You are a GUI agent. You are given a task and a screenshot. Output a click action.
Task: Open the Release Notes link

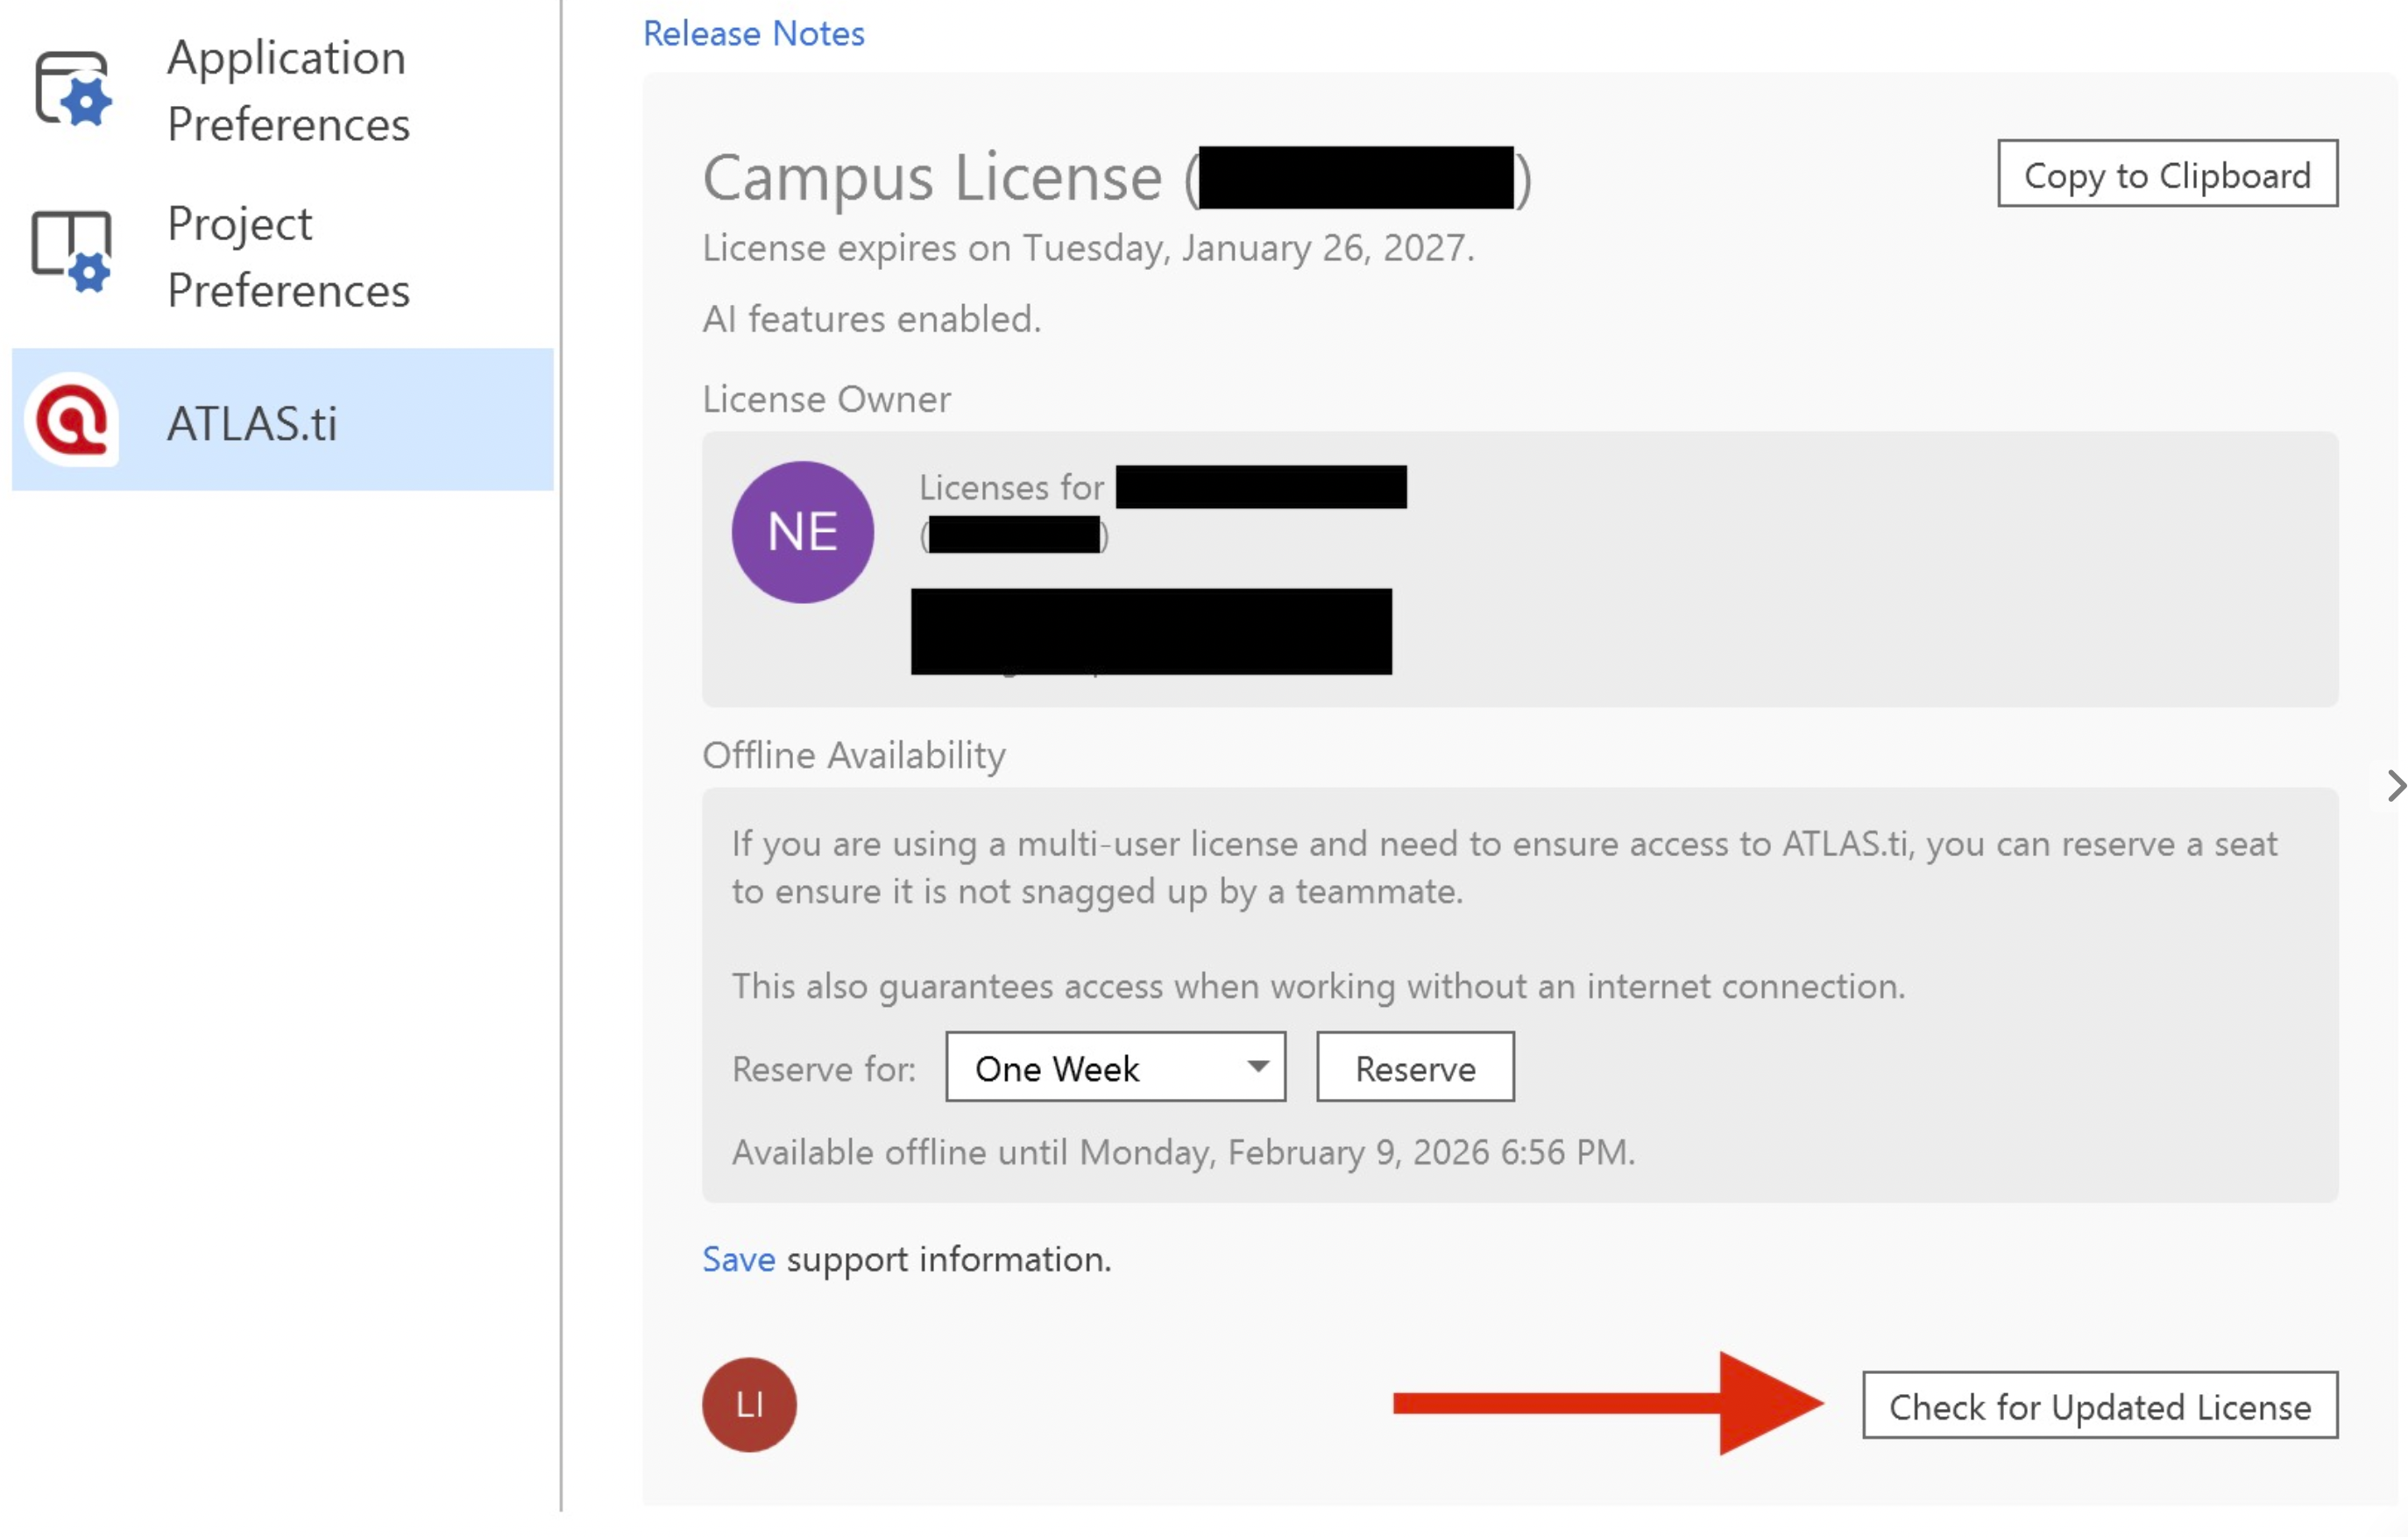753,33
